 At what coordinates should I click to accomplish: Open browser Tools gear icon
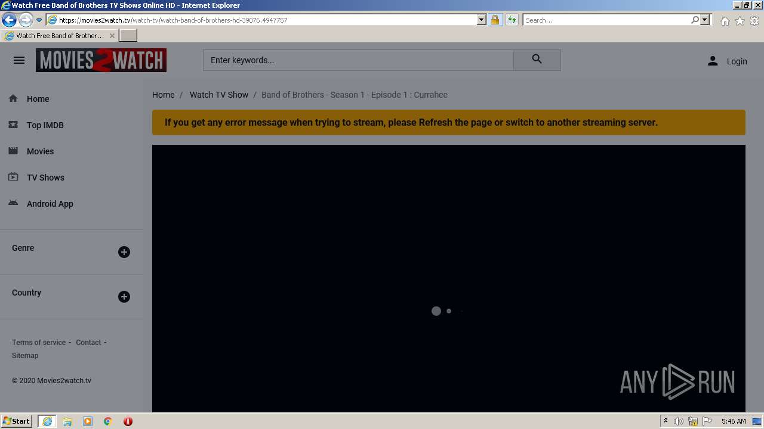tap(754, 21)
